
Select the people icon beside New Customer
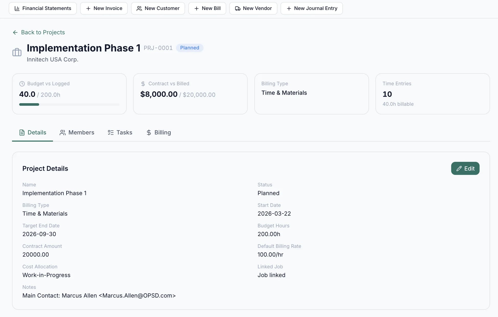click(x=139, y=8)
